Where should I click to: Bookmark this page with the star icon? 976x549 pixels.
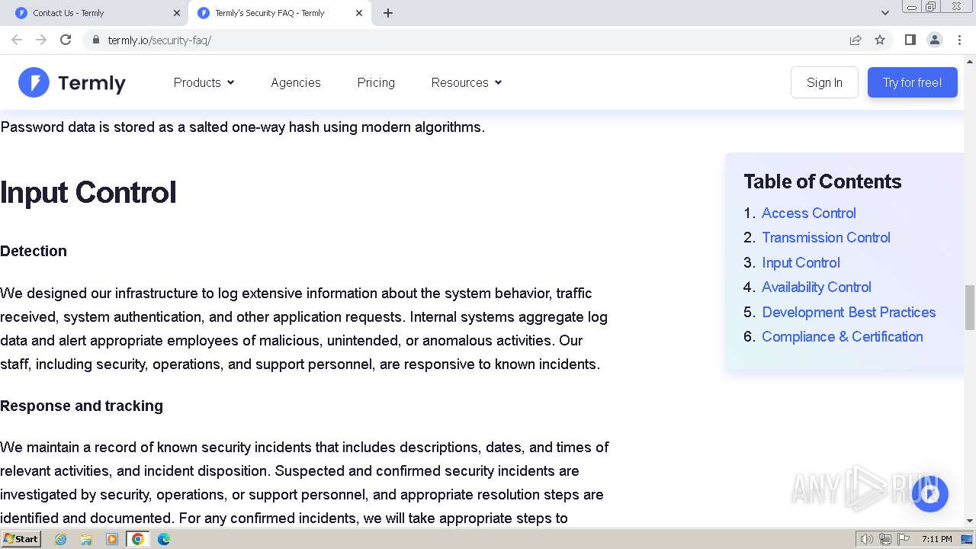pyautogui.click(x=880, y=40)
